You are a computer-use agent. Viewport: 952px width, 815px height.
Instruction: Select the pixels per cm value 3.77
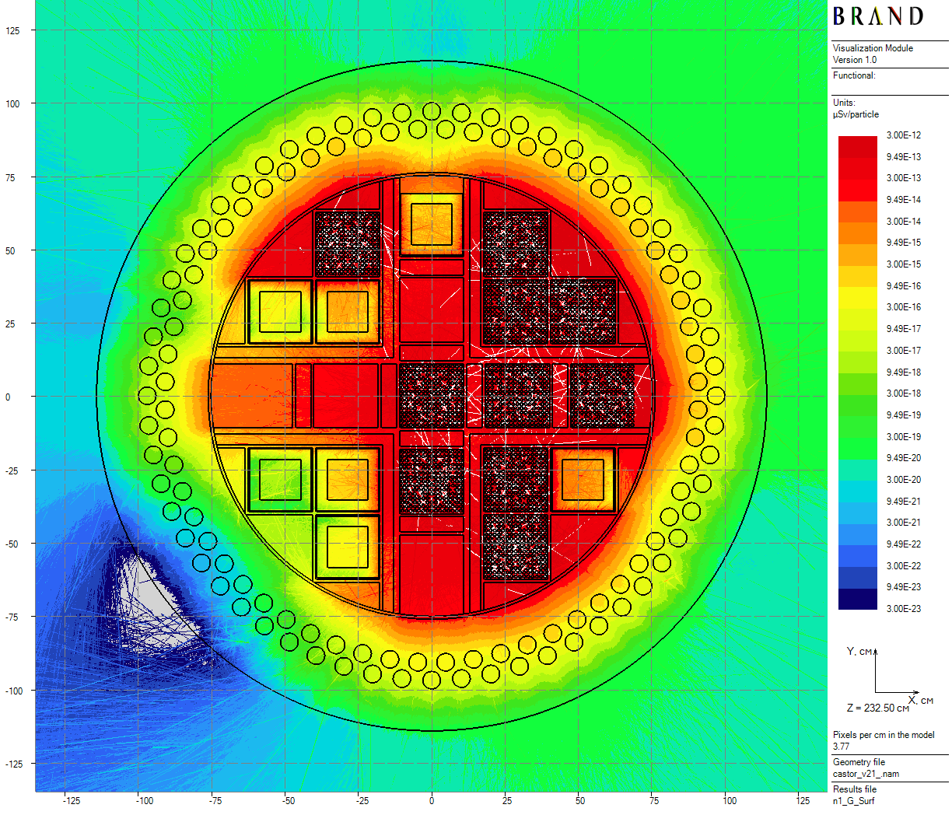tap(841, 747)
